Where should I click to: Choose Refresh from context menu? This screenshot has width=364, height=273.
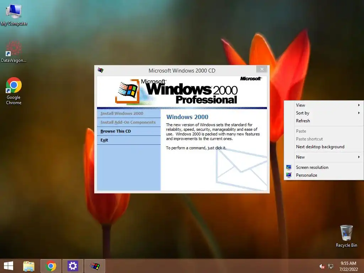[324, 121]
